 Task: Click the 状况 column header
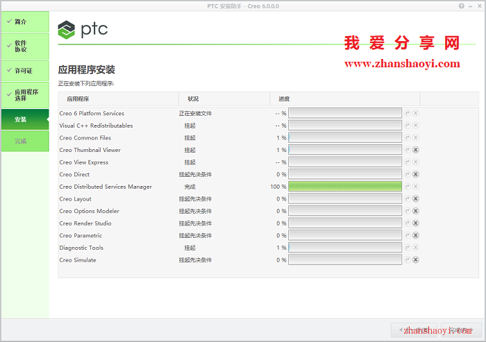click(224, 99)
